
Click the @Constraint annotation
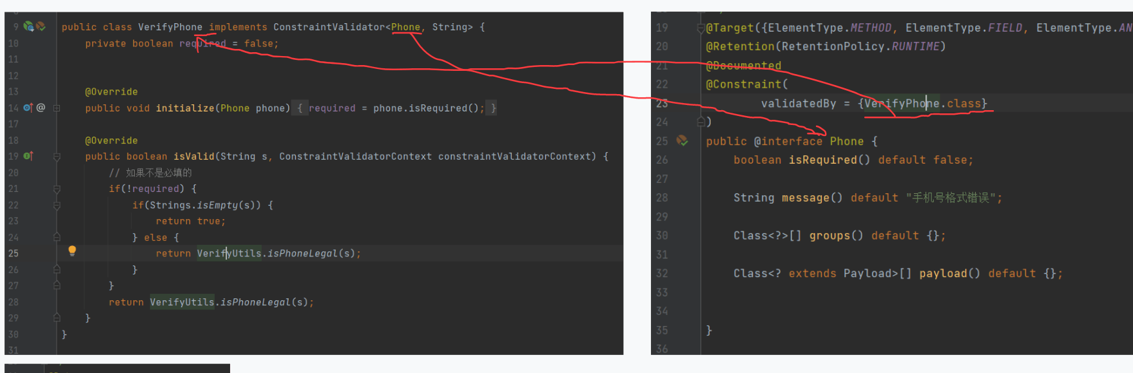pyautogui.click(x=744, y=84)
